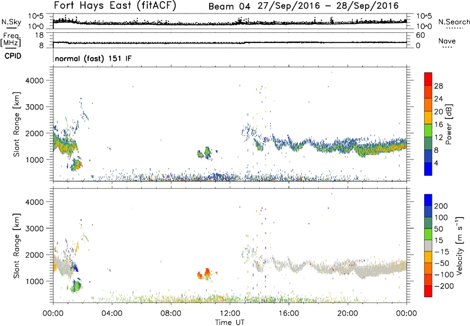
Task: Pick the Power colorbar segment between 20 and 24
Action: point(428,105)
